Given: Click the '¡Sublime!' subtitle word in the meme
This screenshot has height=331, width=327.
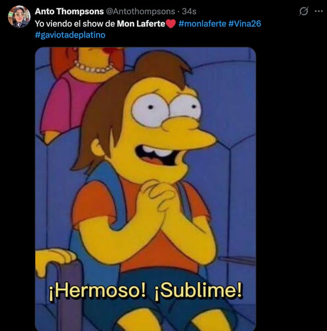Looking at the screenshot, I should point(199,291).
